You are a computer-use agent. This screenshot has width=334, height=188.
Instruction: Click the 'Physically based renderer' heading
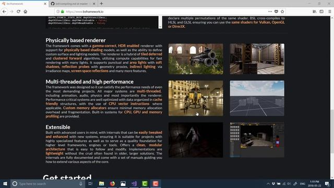click(75, 40)
